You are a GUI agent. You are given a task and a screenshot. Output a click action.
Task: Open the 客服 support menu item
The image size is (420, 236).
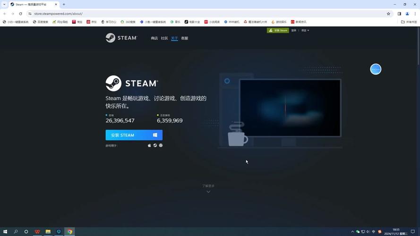(185, 38)
